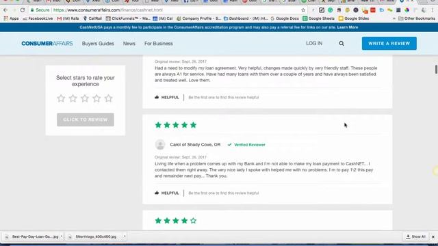Select the fourth star rating

[96, 98]
